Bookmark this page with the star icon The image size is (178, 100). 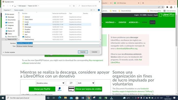[163, 7]
